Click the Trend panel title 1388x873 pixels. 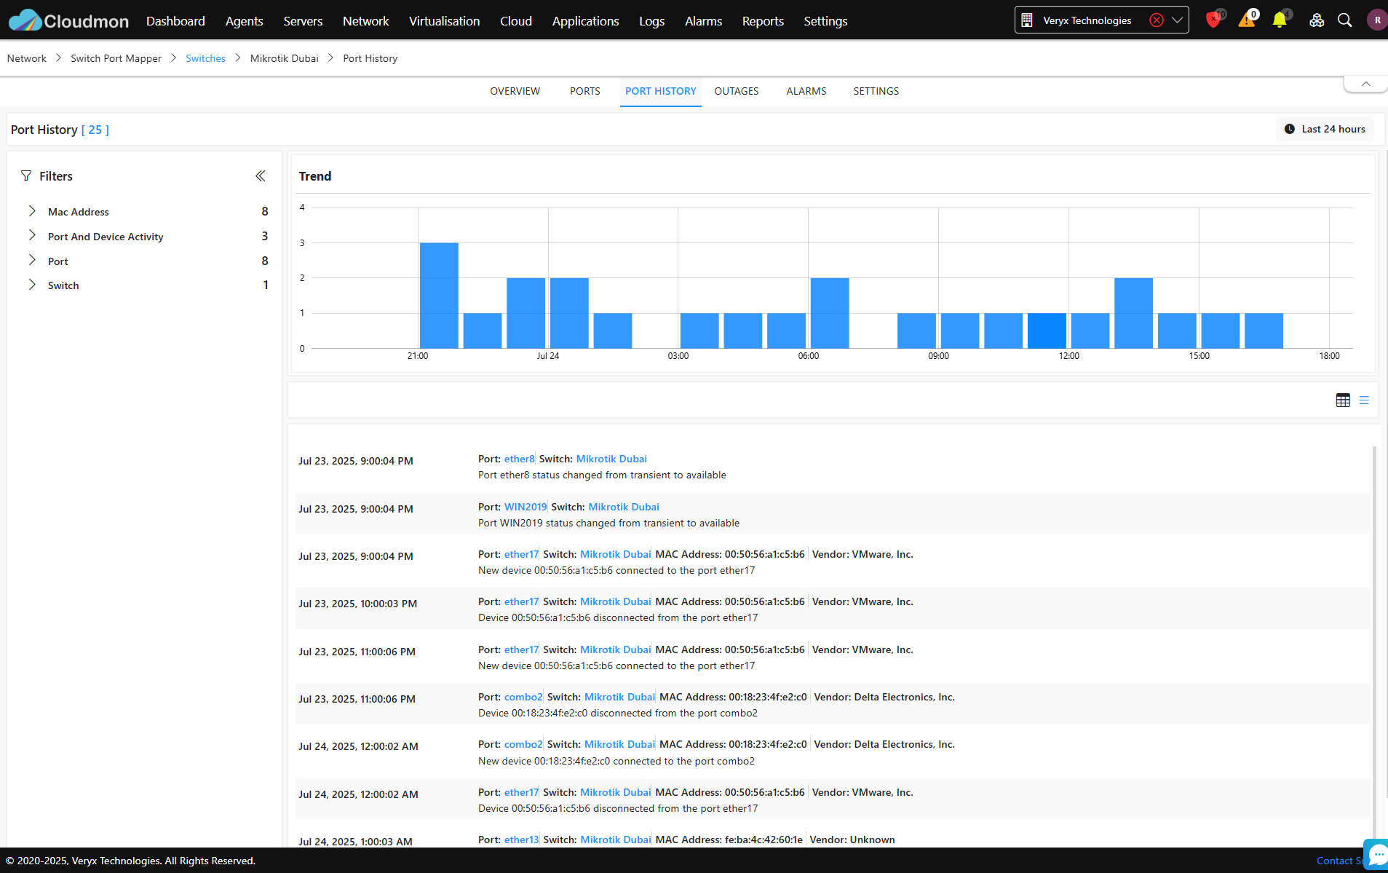click(x=315, y=176)
